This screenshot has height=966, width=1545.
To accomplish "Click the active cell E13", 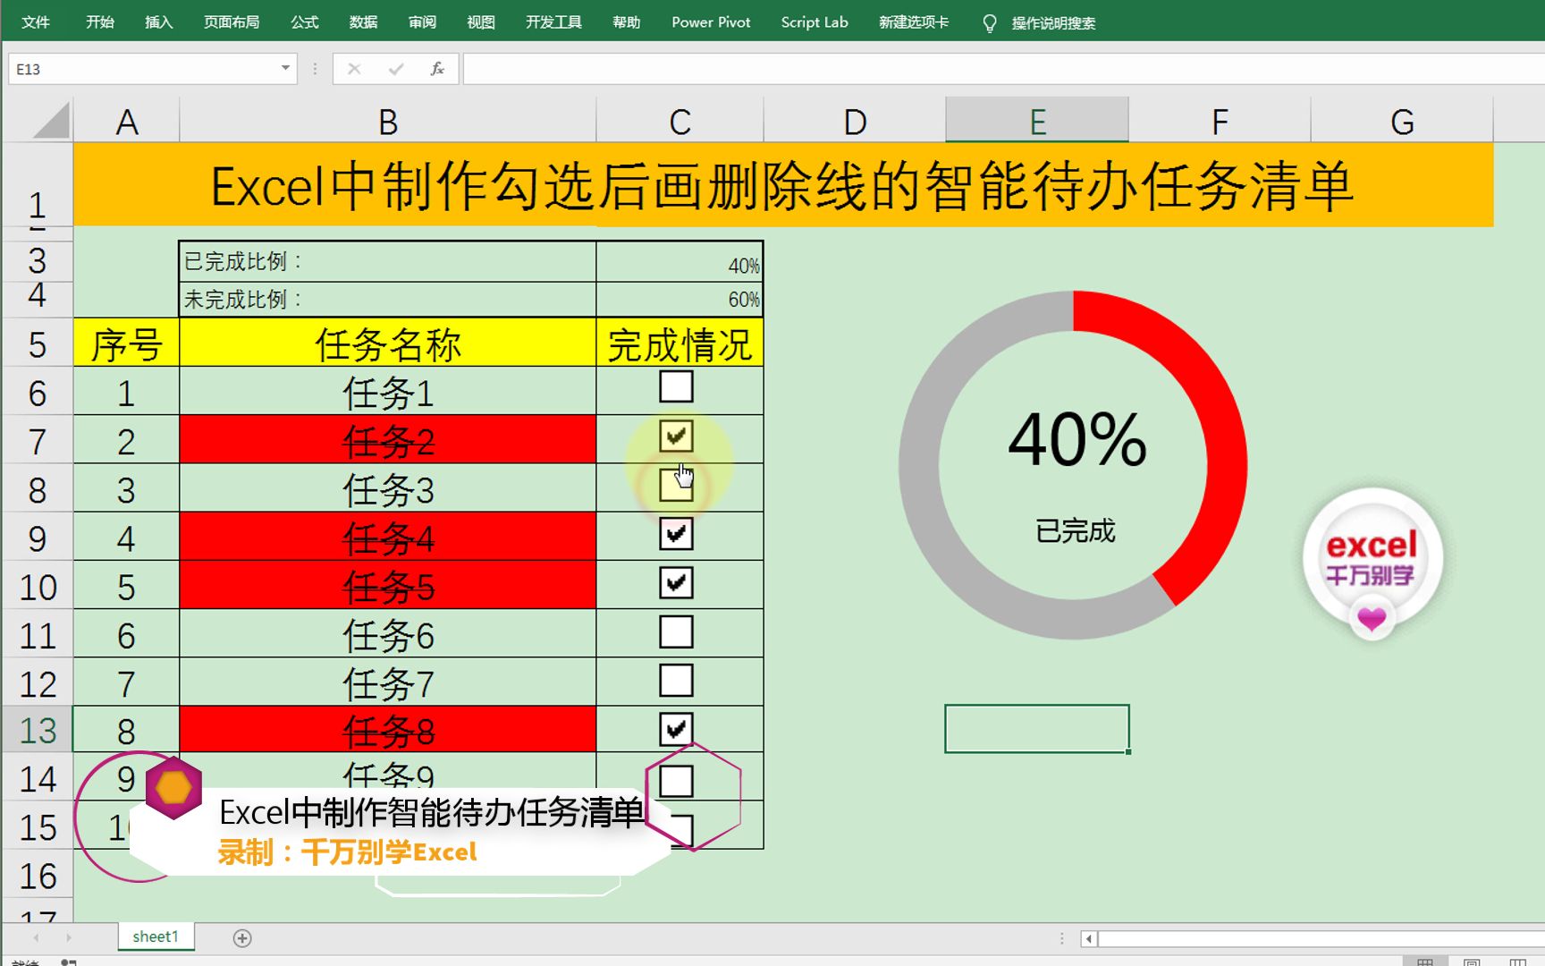I will [x=1037, y=729].
